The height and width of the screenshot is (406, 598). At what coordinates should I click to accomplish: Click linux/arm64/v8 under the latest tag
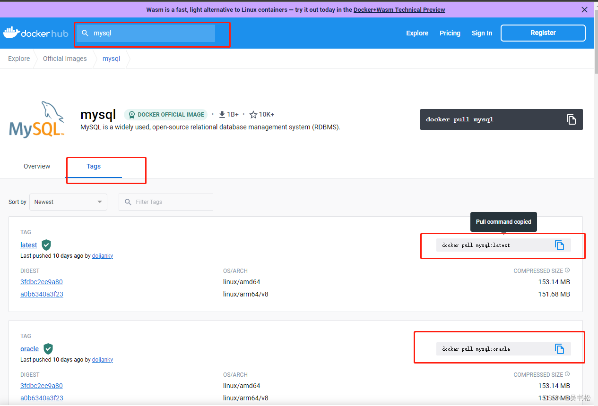pos(247,294)
